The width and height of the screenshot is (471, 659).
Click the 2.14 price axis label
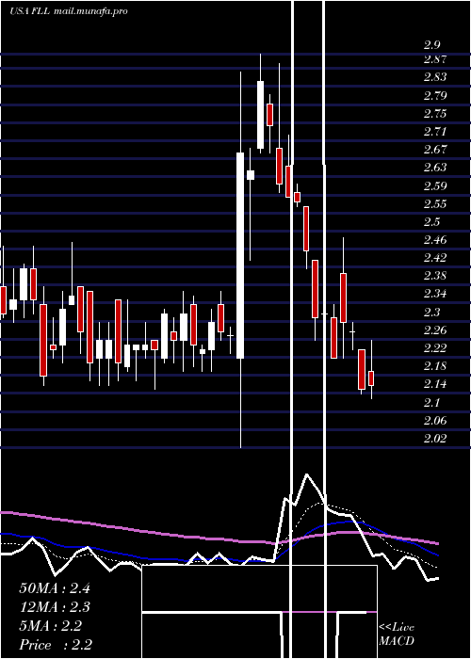pyautogui.click(x=435, y=384)
